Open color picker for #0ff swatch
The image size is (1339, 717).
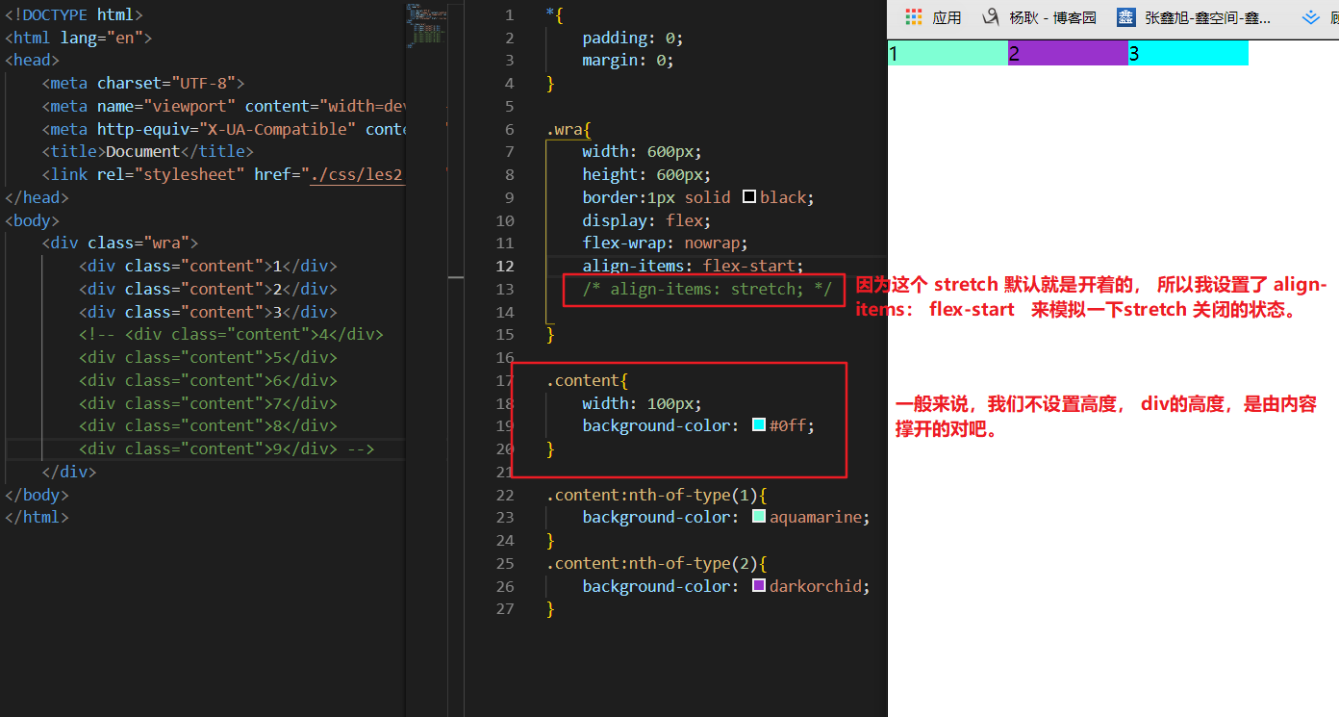[x=758, y=425]
